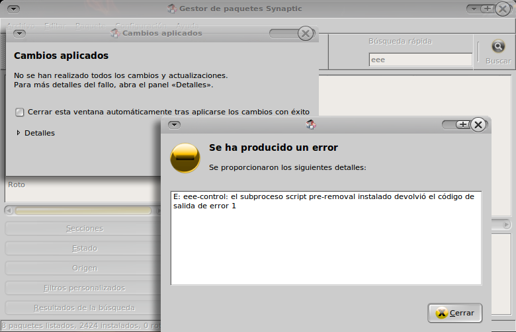Click the eee-control error message text
Viewport: 516px width, 332px height.
point(323,201)
